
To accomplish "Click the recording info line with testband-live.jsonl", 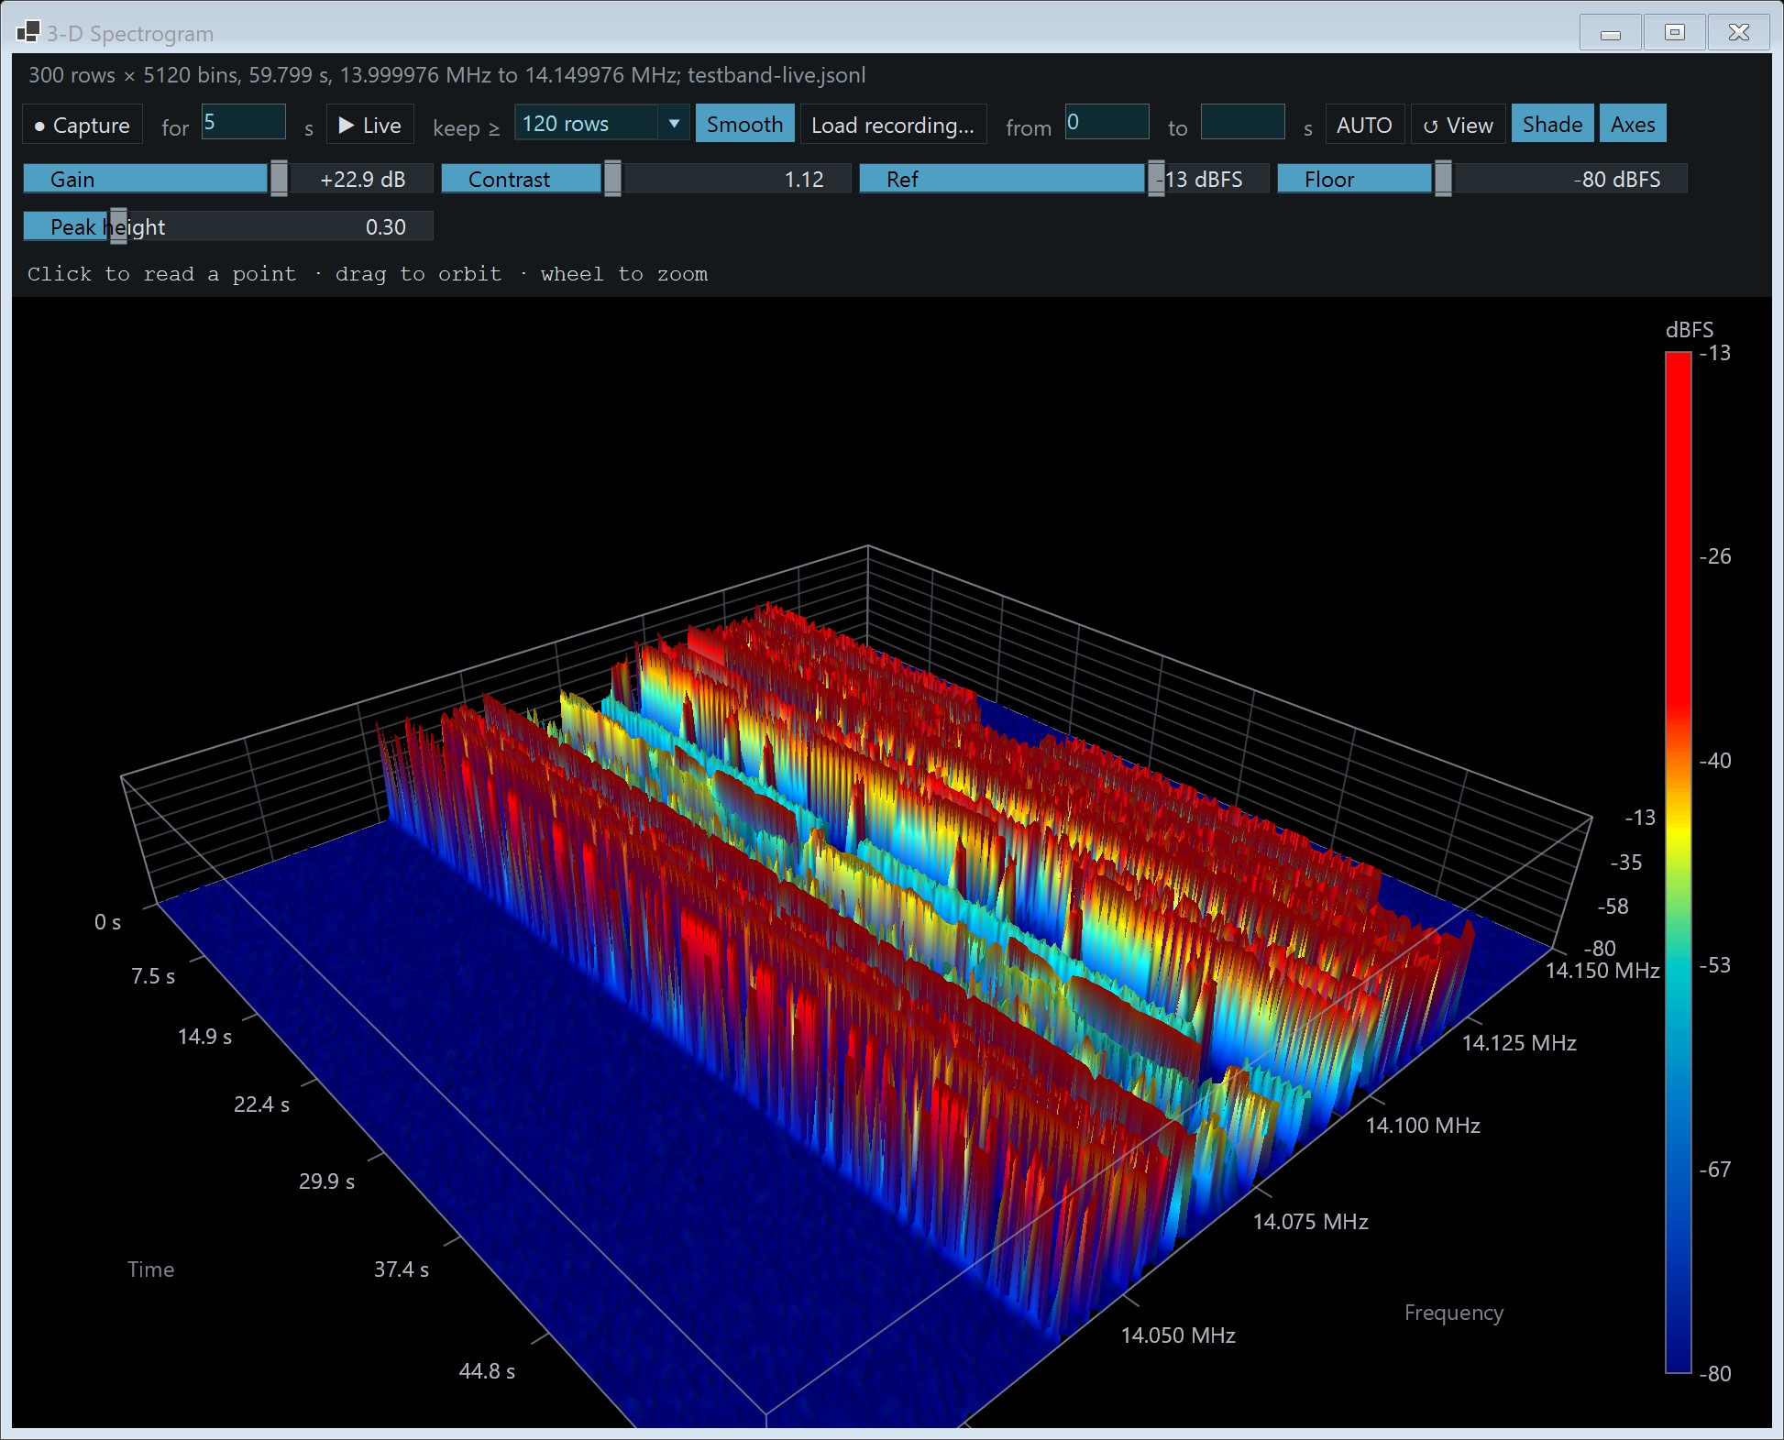I will click(x=446, y=75).
